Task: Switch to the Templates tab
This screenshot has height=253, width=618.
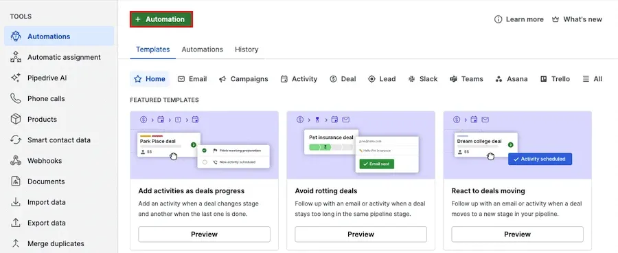Action: tap(153, 49)
